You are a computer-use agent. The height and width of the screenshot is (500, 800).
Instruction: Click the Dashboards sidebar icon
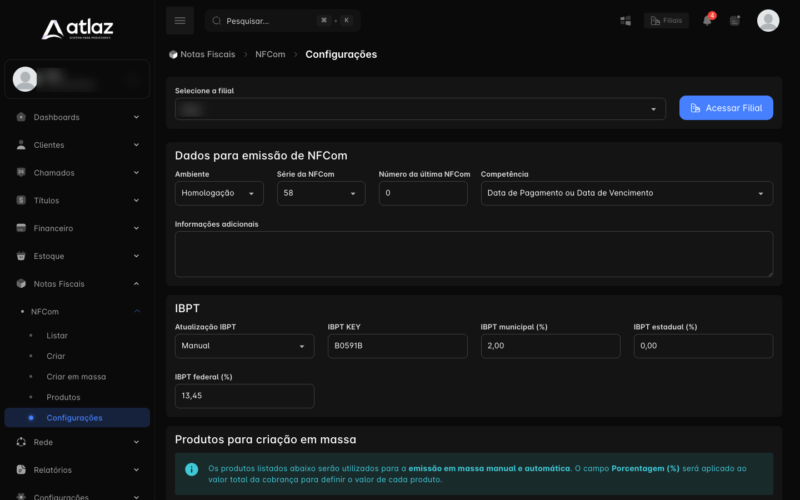(21, 117)
